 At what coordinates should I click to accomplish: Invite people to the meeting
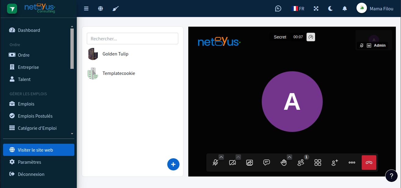pyautogui.click(x=335, y=163)
